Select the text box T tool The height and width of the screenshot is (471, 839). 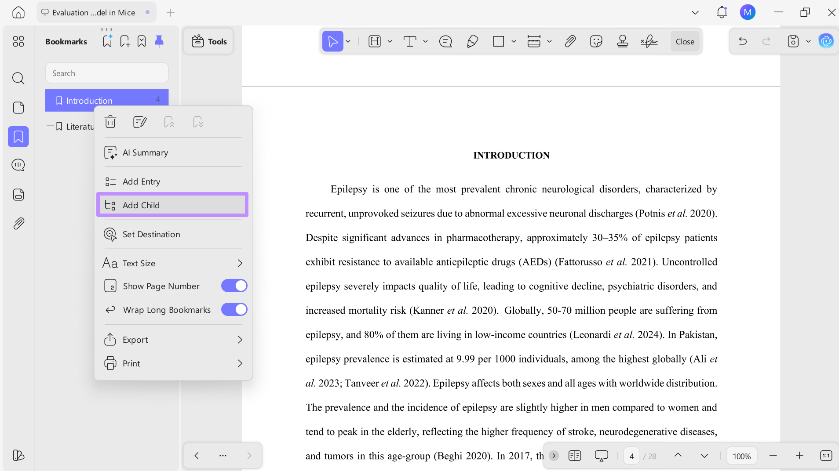[x=410, y=41]
